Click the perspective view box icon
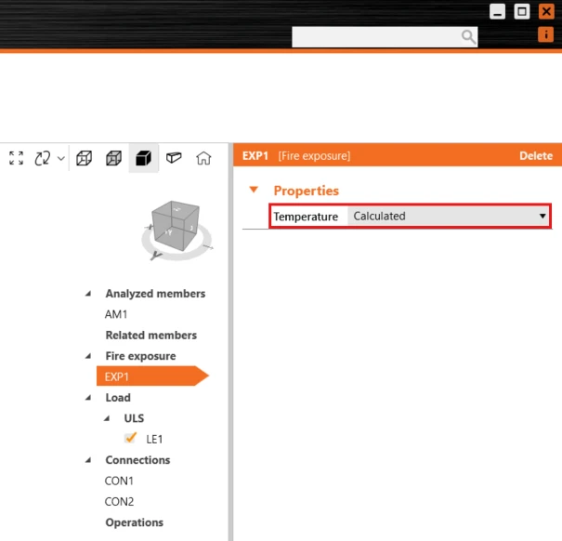The image size is (562, 541). [x=174, y=158]
